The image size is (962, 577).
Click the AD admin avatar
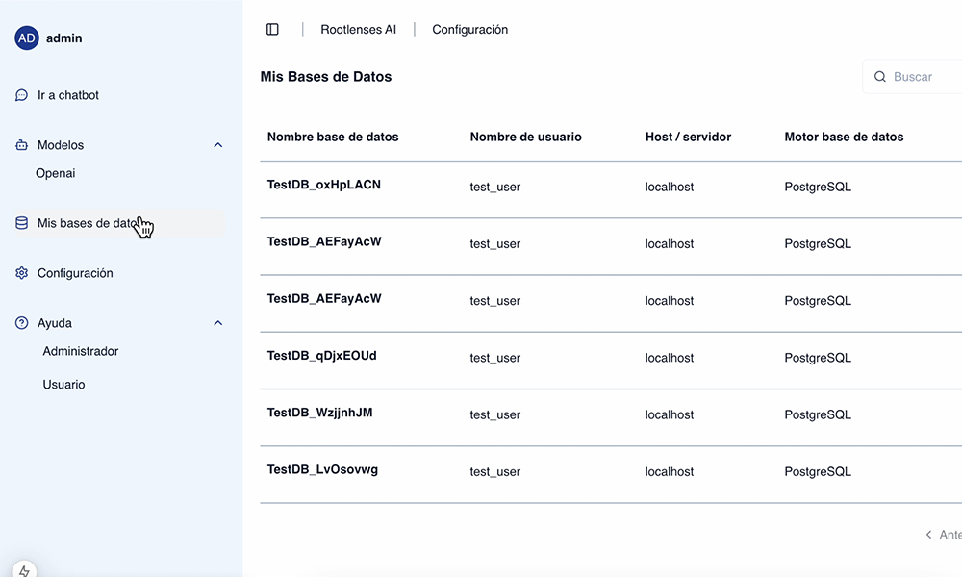(27, 38)
